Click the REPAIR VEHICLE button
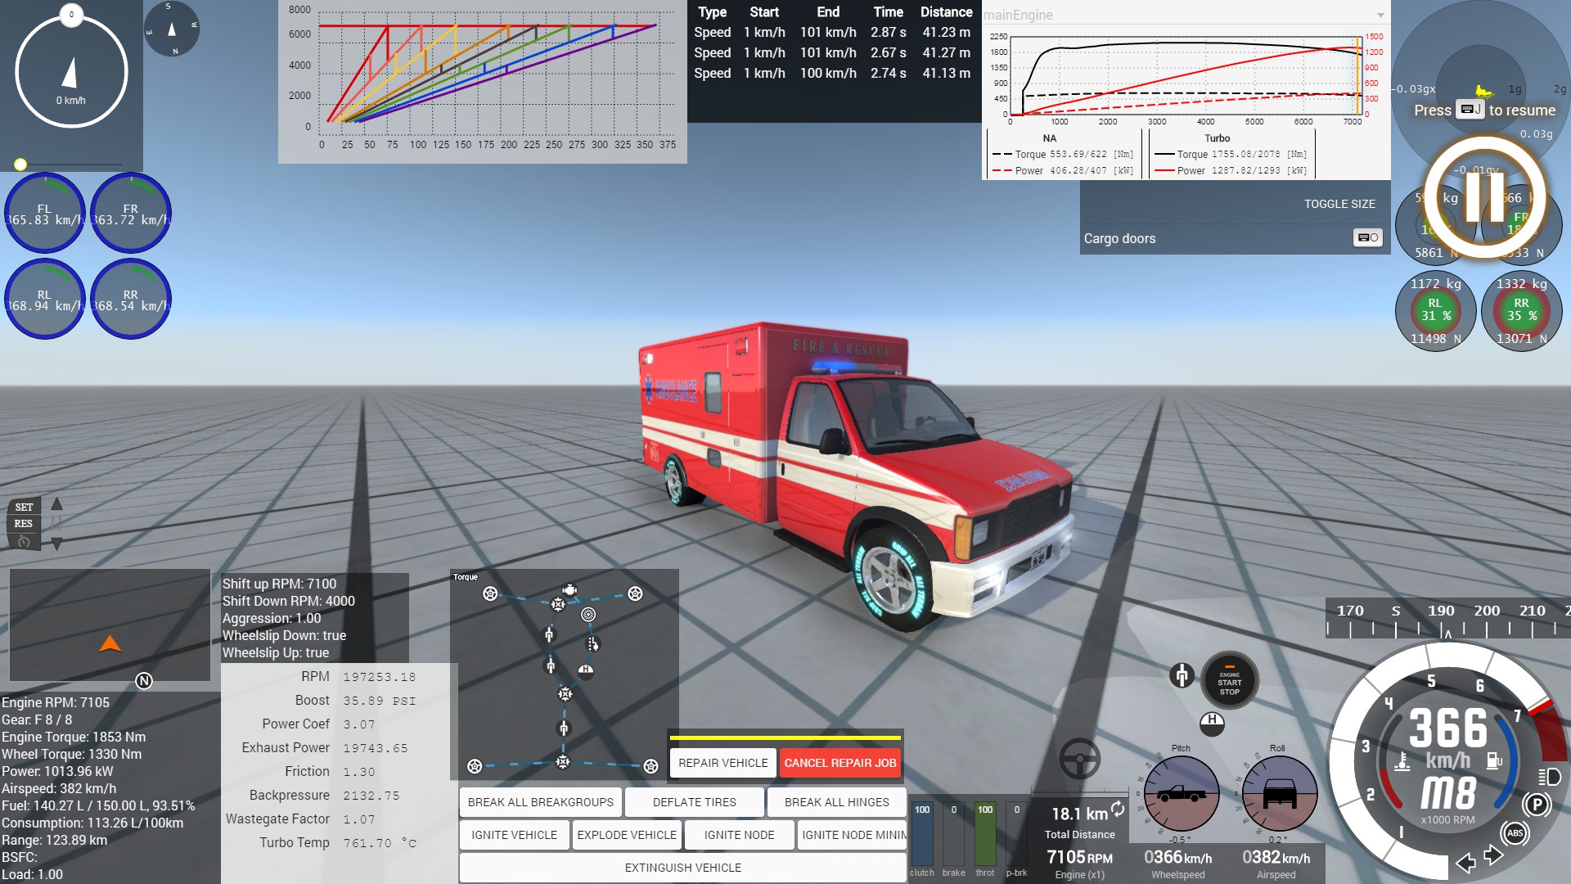This screenshot has width=1571, height=884. pos(722,763)
